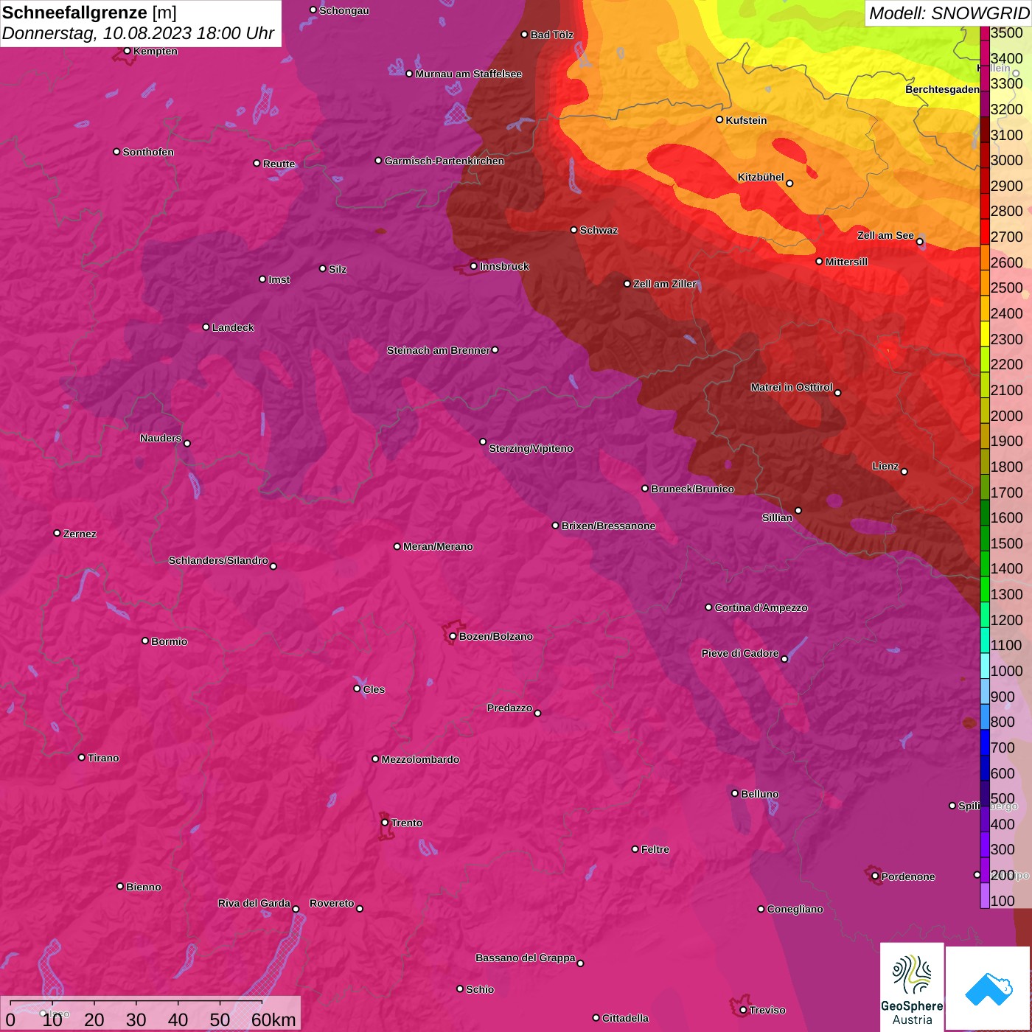Click the Feltre location dot
1032x1032 pixels.
[635, 849]
